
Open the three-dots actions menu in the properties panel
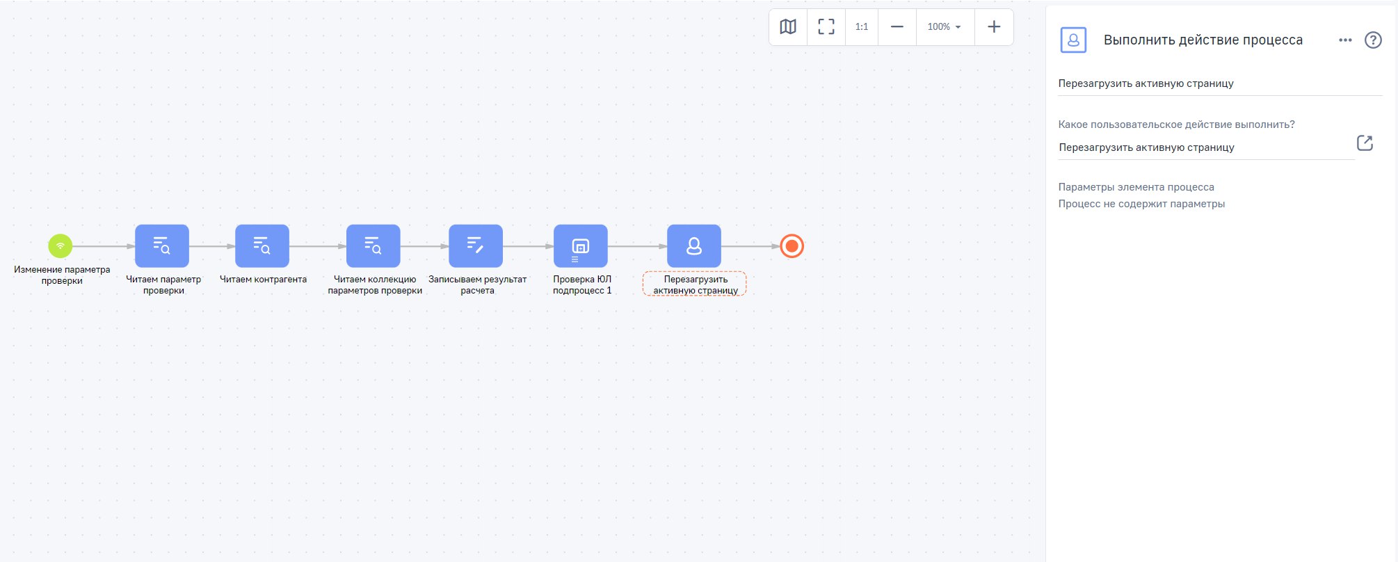(1345, 40)
